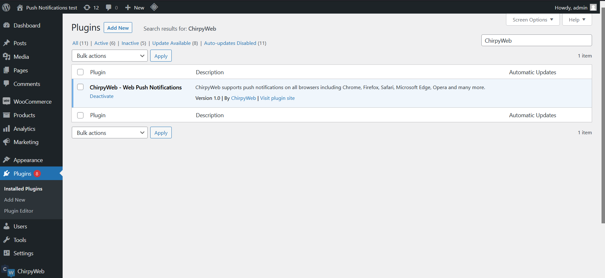Open the Dashboard menu item

click(27, 25)
